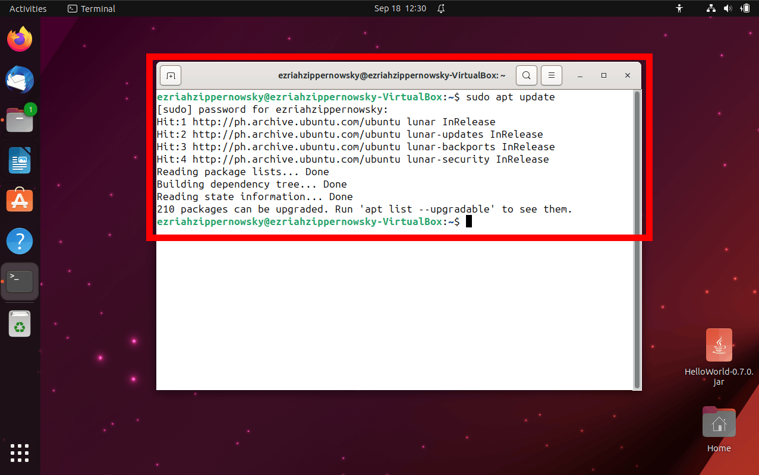Open the Terminal app menu in the top bar
Image resolution: width=759 pixels, height=475 pixels.
[x=90, y=8]
